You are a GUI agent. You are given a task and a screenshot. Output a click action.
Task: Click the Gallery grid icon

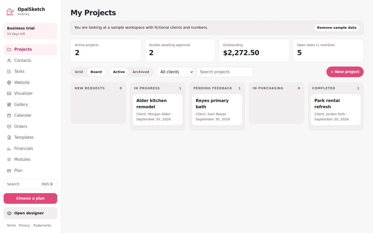(x=9, y=105)
